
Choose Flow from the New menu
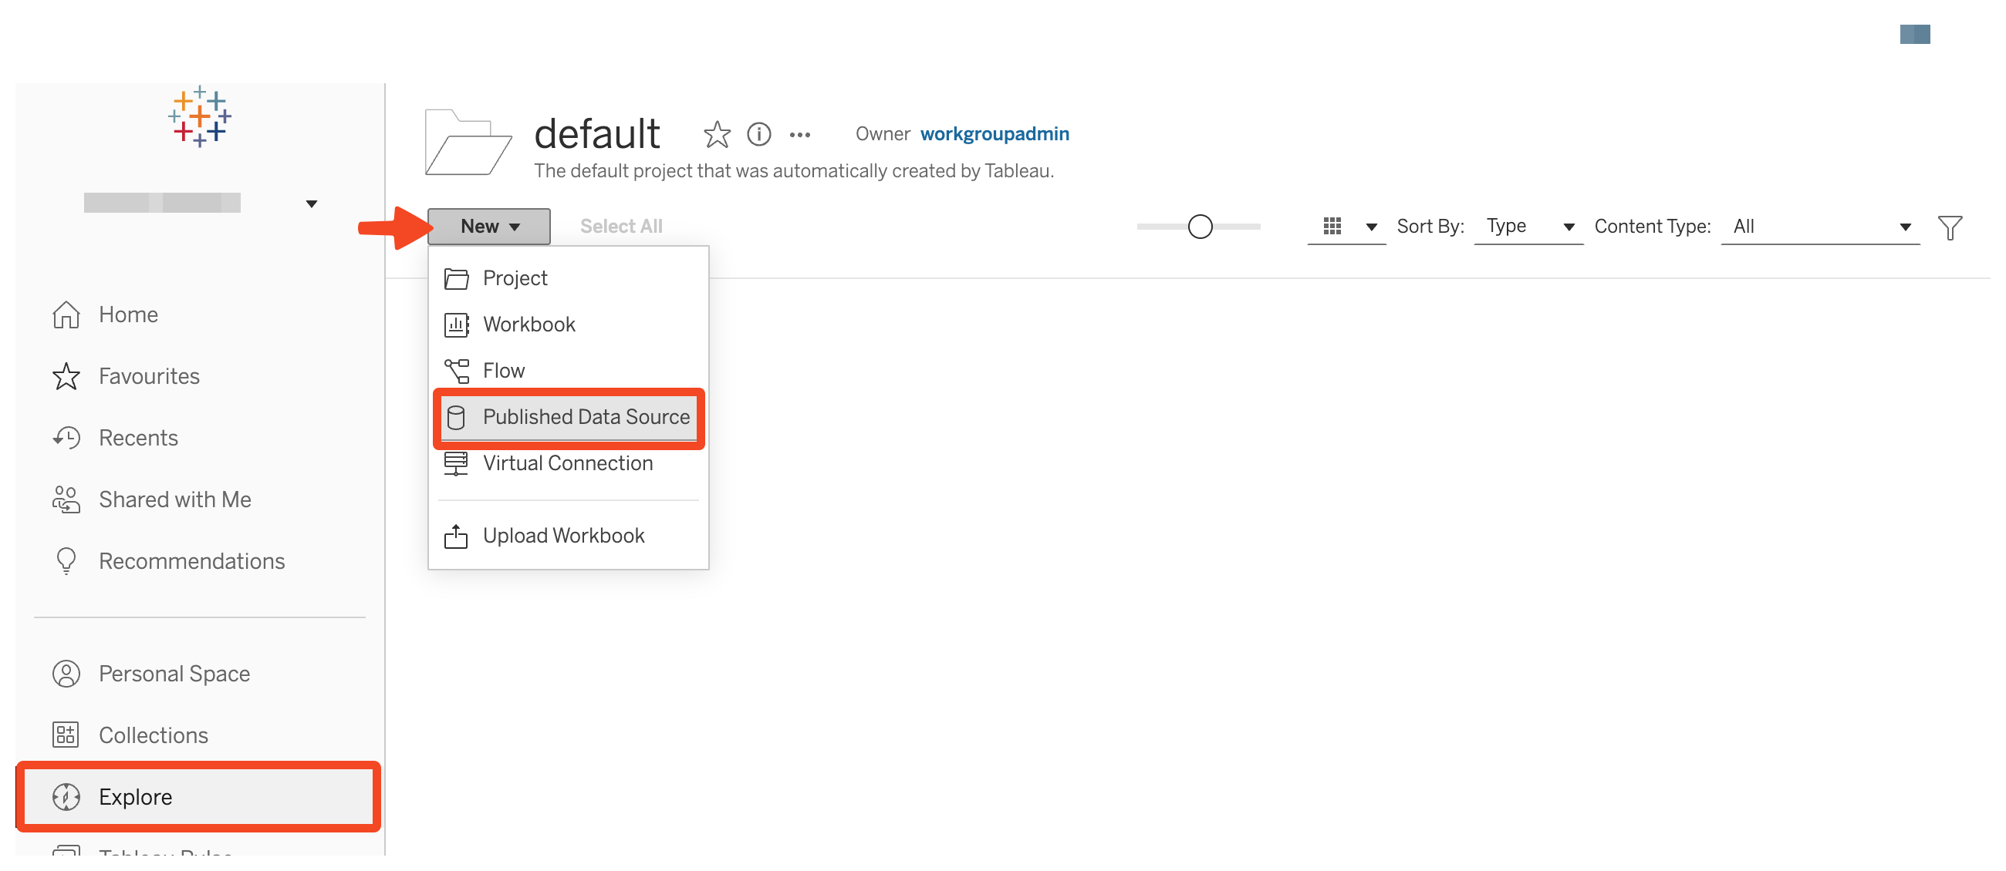coord(569,371)
